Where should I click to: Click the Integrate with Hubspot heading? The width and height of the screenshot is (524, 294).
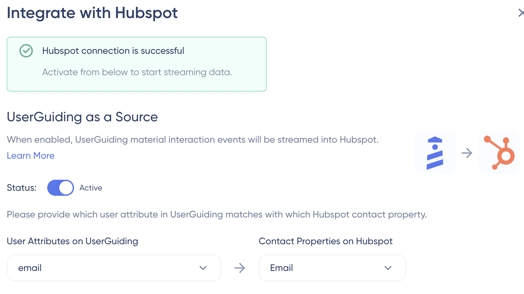click(92, 13)
